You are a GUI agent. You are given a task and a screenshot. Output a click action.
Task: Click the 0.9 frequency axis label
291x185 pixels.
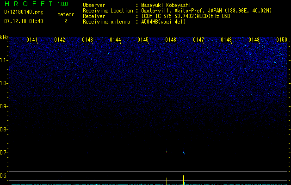3,106
